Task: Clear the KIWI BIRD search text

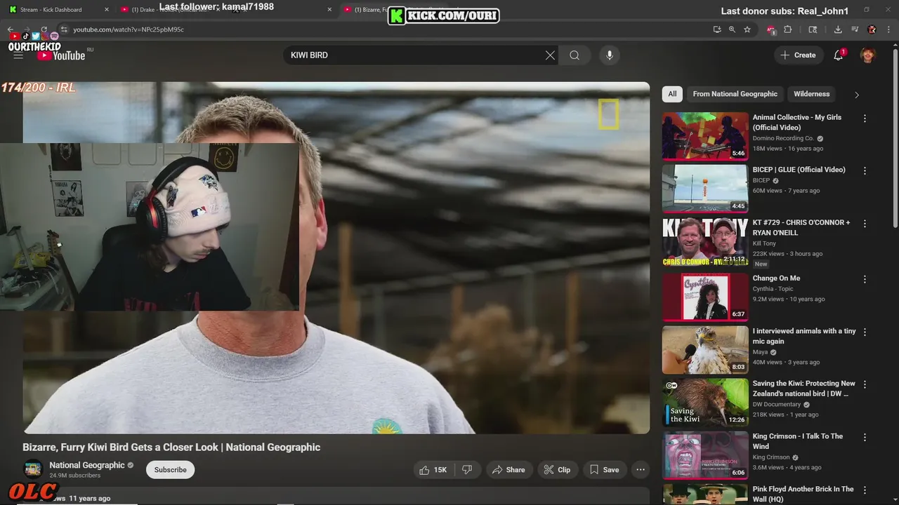Action: coord(550,55)
